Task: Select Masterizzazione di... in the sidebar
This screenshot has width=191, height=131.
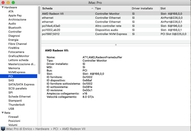Action: click(22, 64)
